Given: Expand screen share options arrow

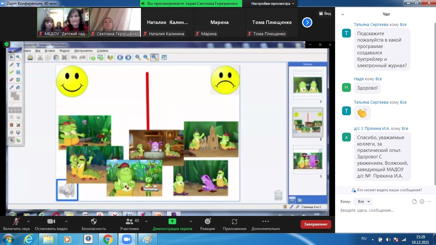Looking at the screenshot, I should point(191,221).
